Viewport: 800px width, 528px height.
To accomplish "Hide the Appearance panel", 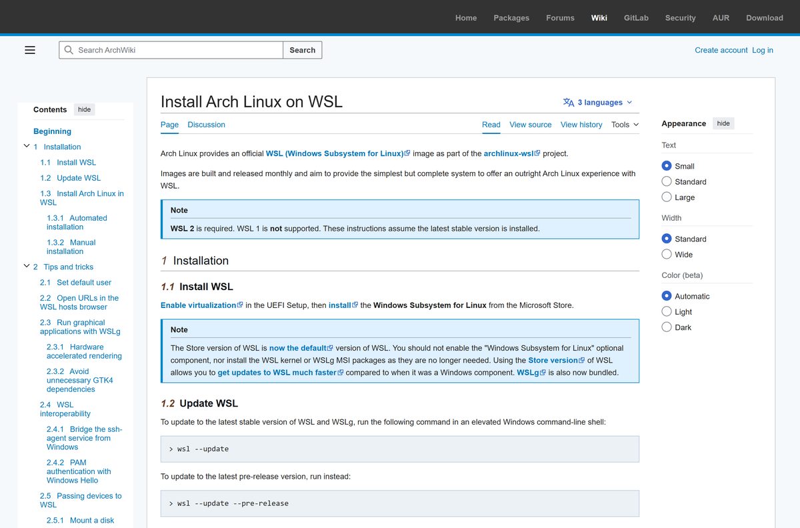I will 723,123.
